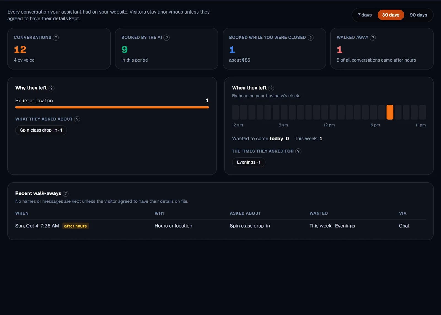Click Spin class drop-in table cell

(x=250, y=226)
